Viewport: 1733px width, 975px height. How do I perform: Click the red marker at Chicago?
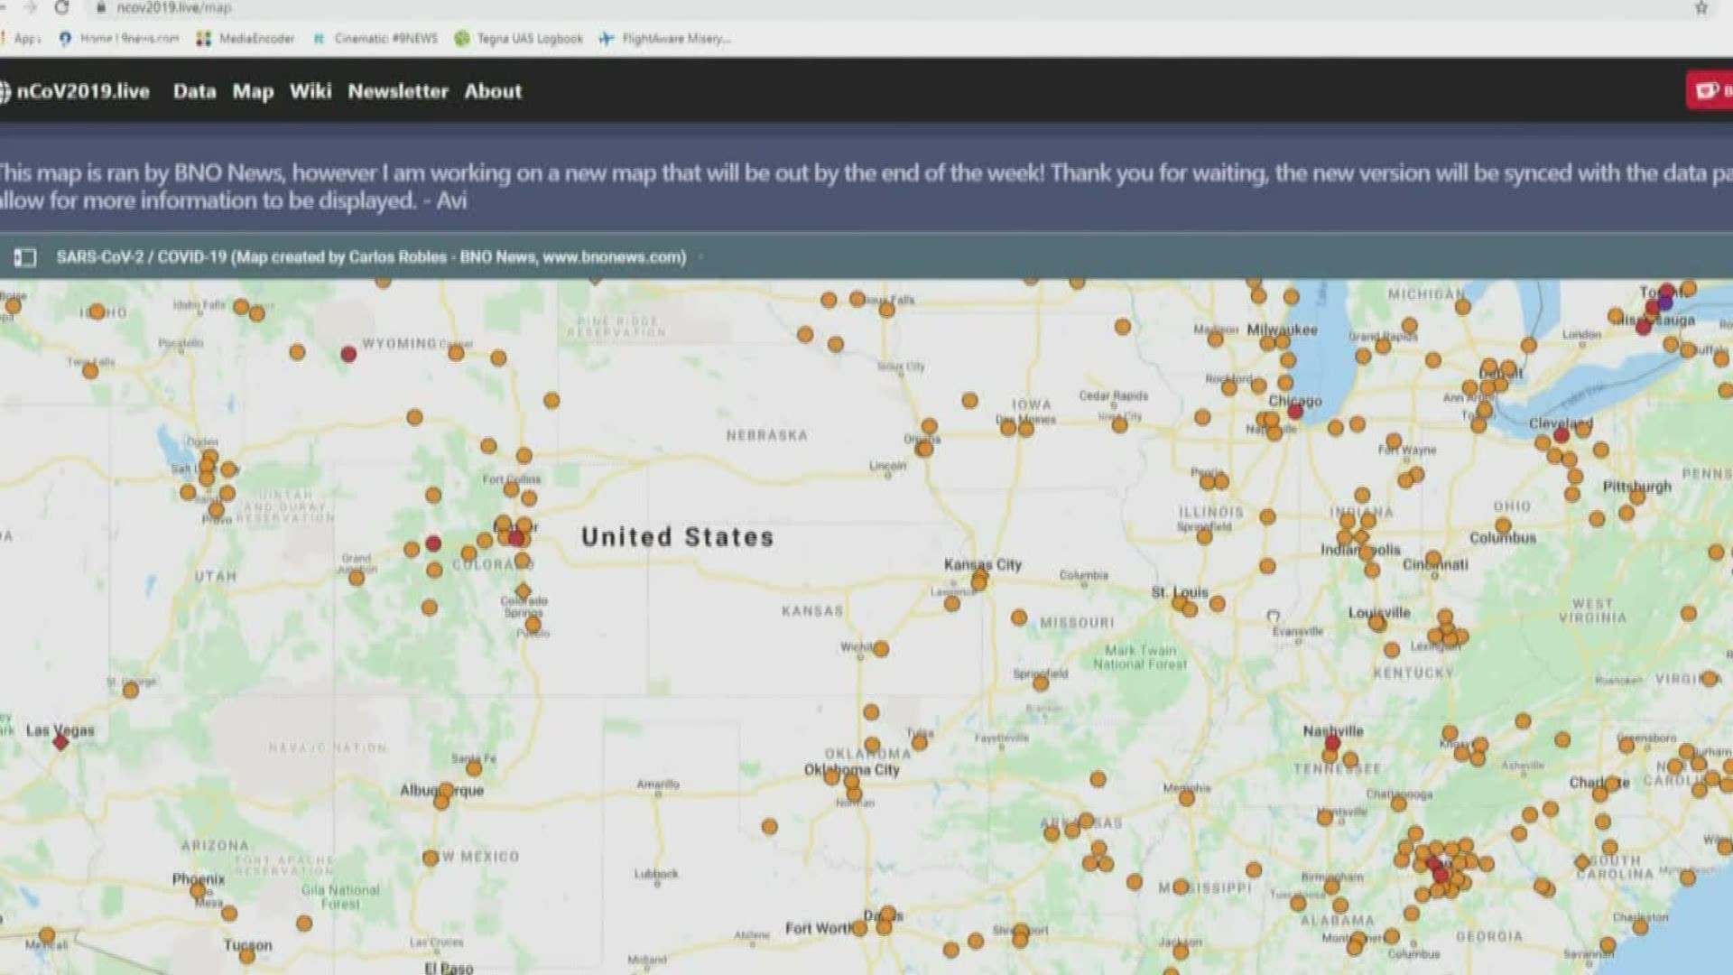point(1295,412)
